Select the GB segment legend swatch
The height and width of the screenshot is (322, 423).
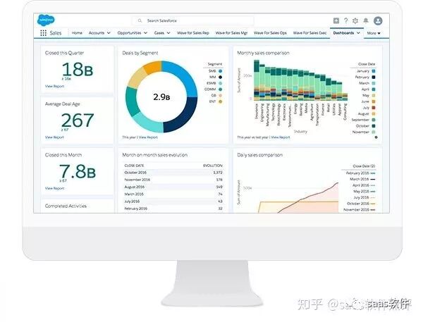[220, 95]
